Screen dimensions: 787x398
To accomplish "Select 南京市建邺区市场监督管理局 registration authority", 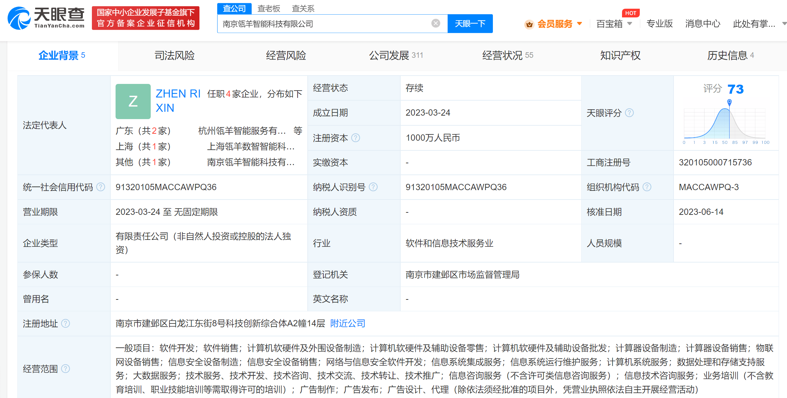I will click(x=462, y=275).
